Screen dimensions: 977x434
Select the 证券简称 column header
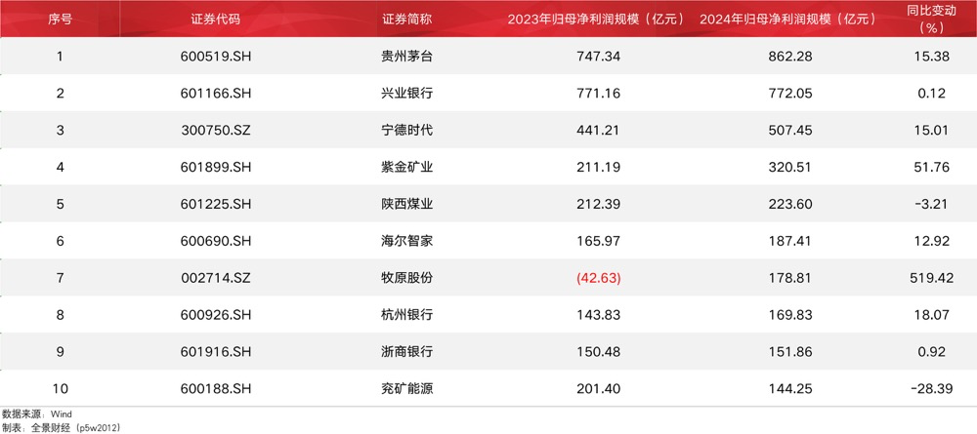click(x=406, y=20)
